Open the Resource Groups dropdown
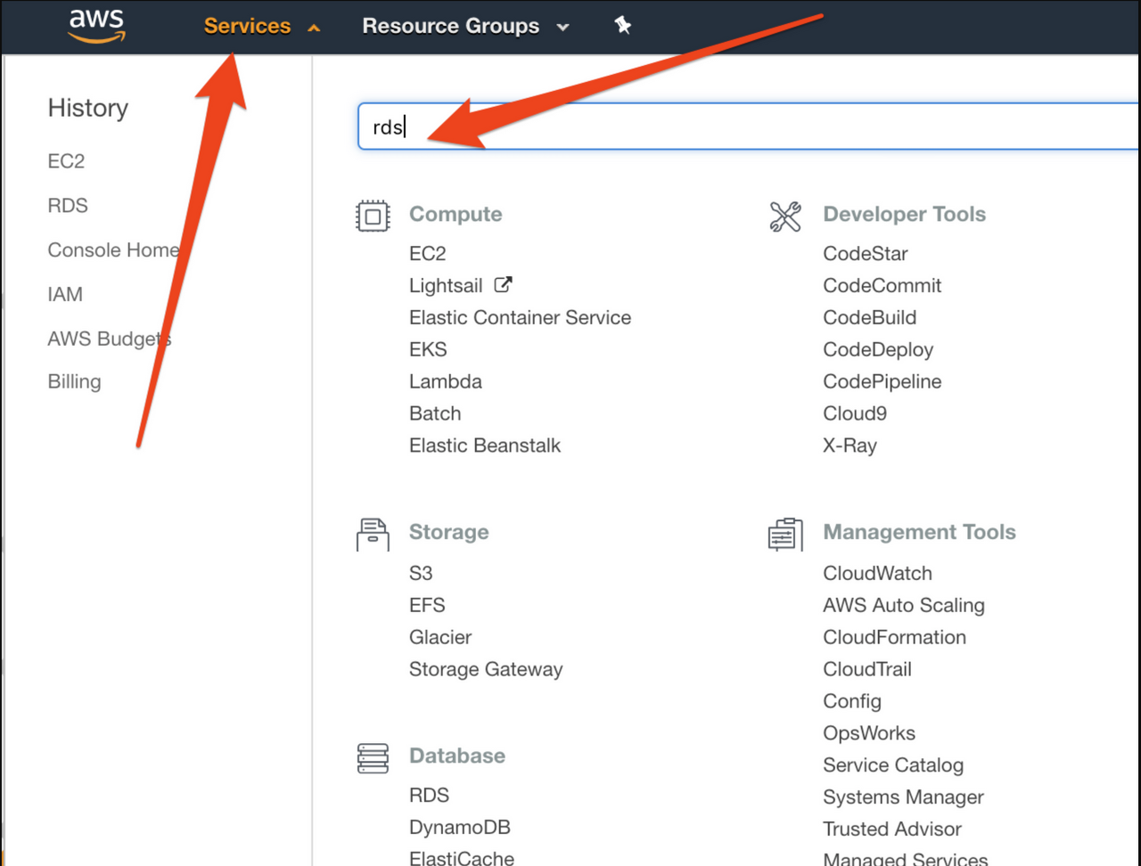 click(465, 26)
